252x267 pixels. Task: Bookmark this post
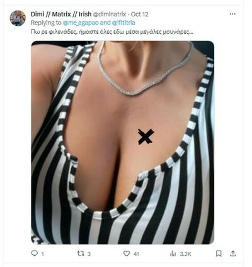[219, 254]
